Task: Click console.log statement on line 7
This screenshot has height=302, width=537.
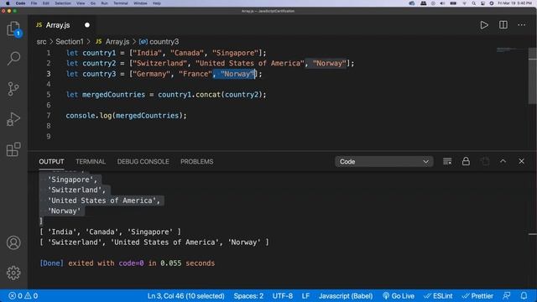Action: [x=126, y=116]
